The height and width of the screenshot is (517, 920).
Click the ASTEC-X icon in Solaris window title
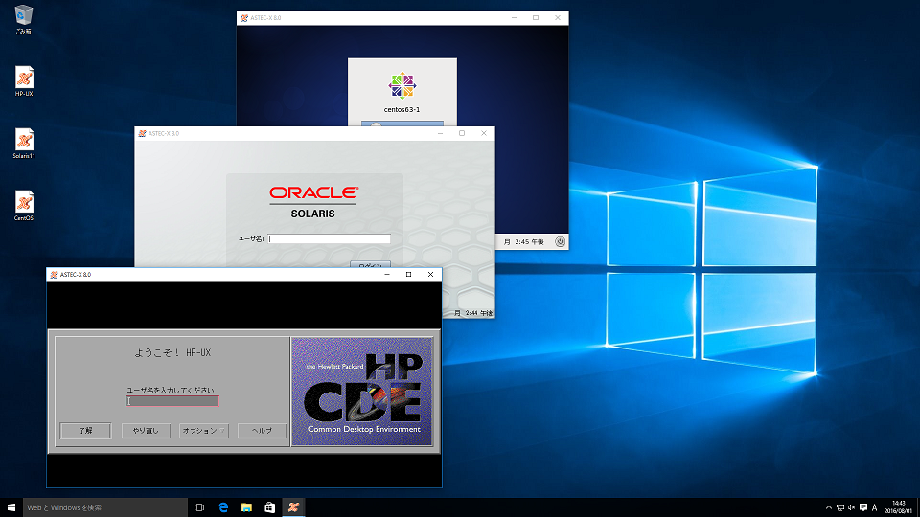142,134
